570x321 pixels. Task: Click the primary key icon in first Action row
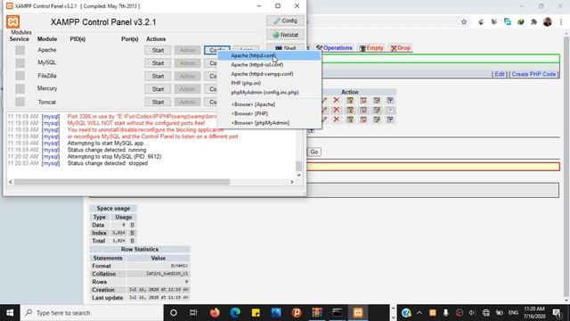(350, 100)
